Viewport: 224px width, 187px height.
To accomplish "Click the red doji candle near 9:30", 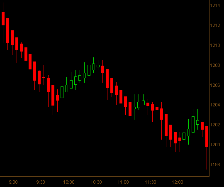I will (x=44, y=78).
